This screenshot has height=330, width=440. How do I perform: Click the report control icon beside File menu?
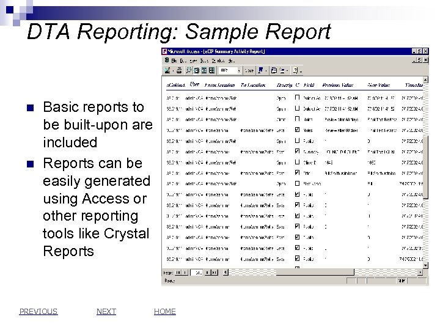pos(167,61)
